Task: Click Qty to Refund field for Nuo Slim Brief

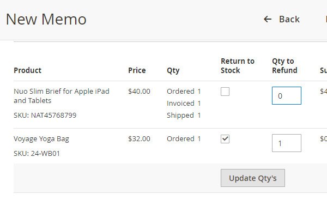Action: (x=286, y=95)
